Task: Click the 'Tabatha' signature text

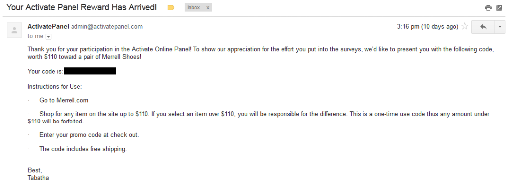Action: [38, 178]
